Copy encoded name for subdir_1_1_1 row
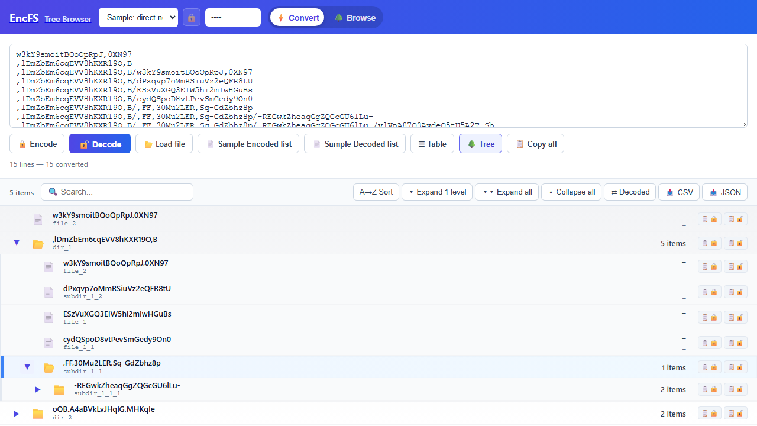 pyautogui.click(x=709, y=389)
